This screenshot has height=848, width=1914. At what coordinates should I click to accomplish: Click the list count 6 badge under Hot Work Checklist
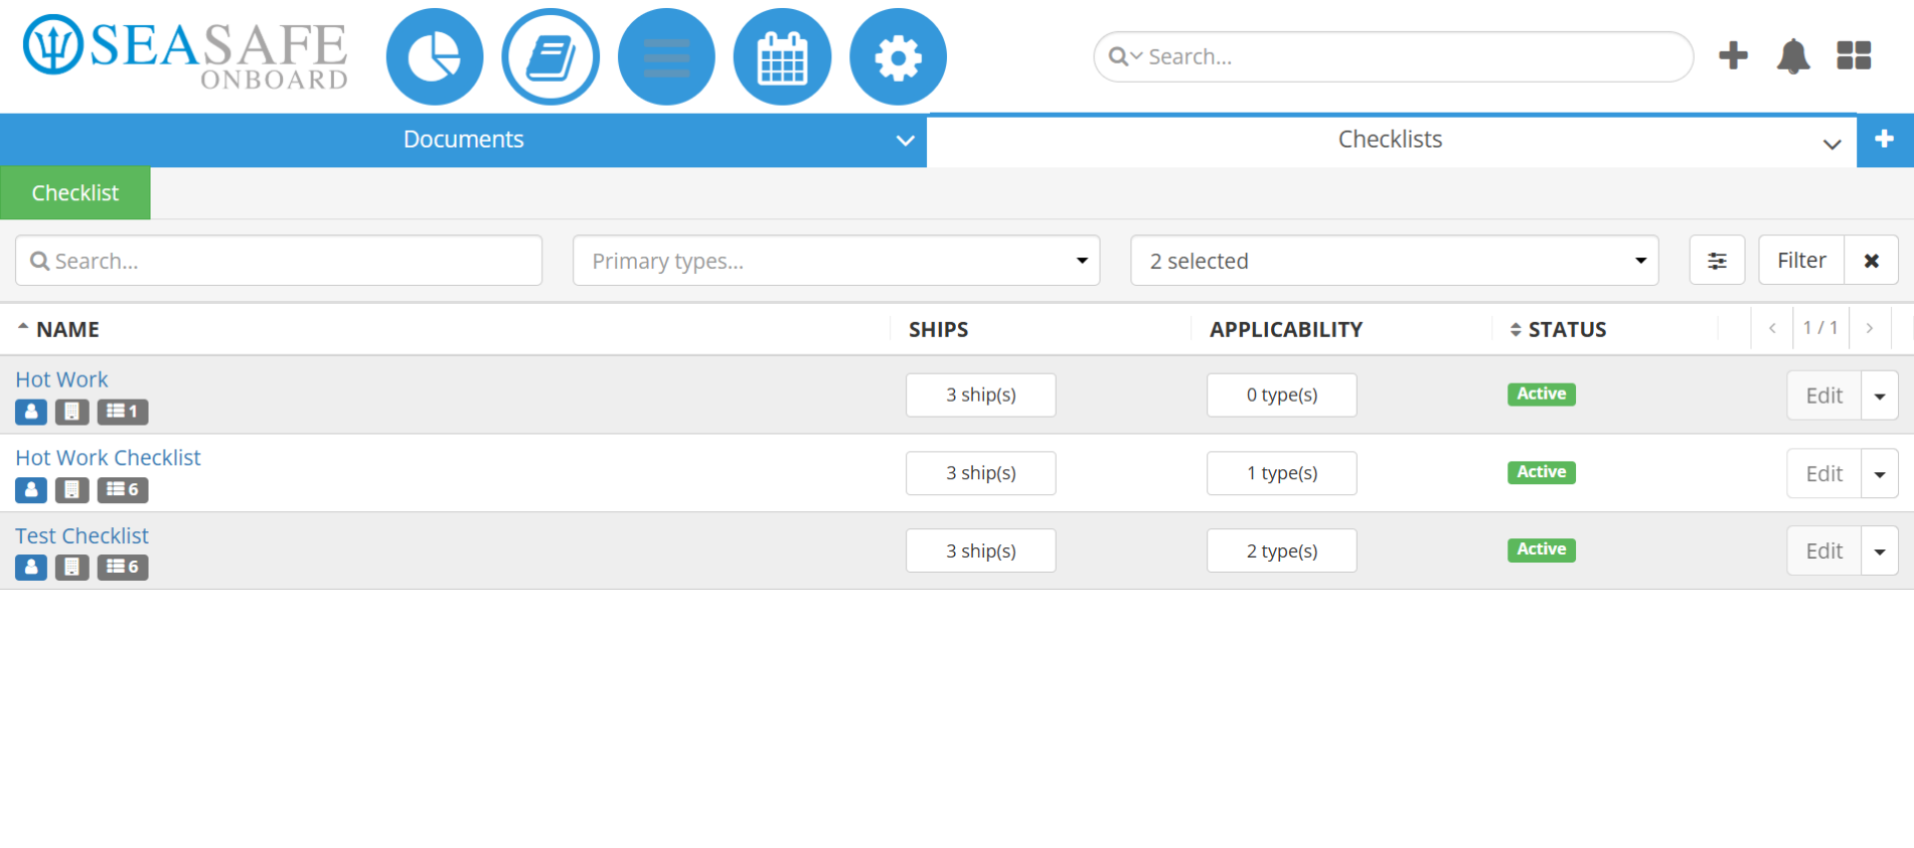click(123, 489)
